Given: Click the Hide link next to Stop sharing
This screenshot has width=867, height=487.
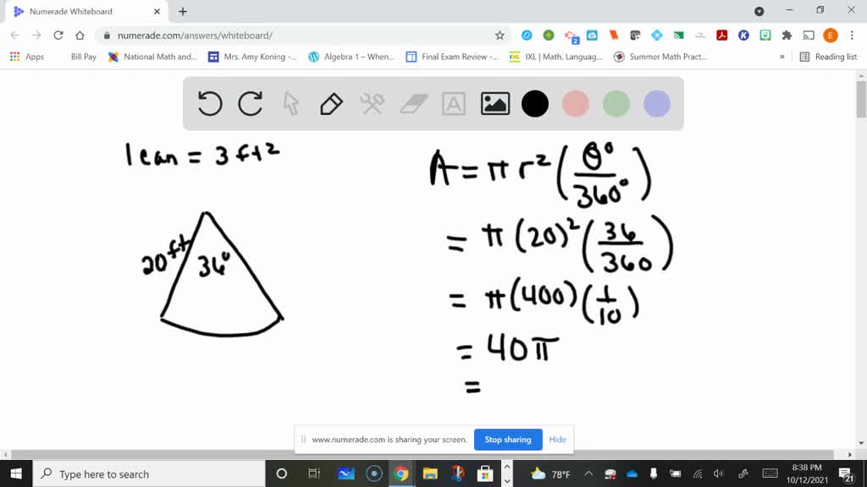Looking at the screenshot, I should (557, 440).
